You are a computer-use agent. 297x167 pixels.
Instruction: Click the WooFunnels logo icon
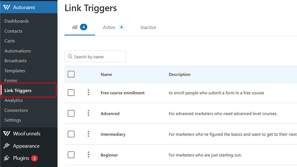(x=7, y=133)
